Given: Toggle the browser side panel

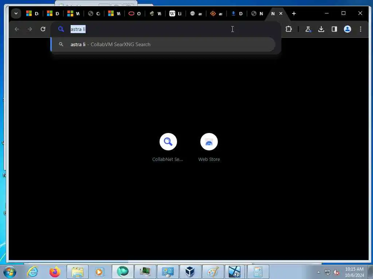Looking at the screenshot, I should pos(334,29).
